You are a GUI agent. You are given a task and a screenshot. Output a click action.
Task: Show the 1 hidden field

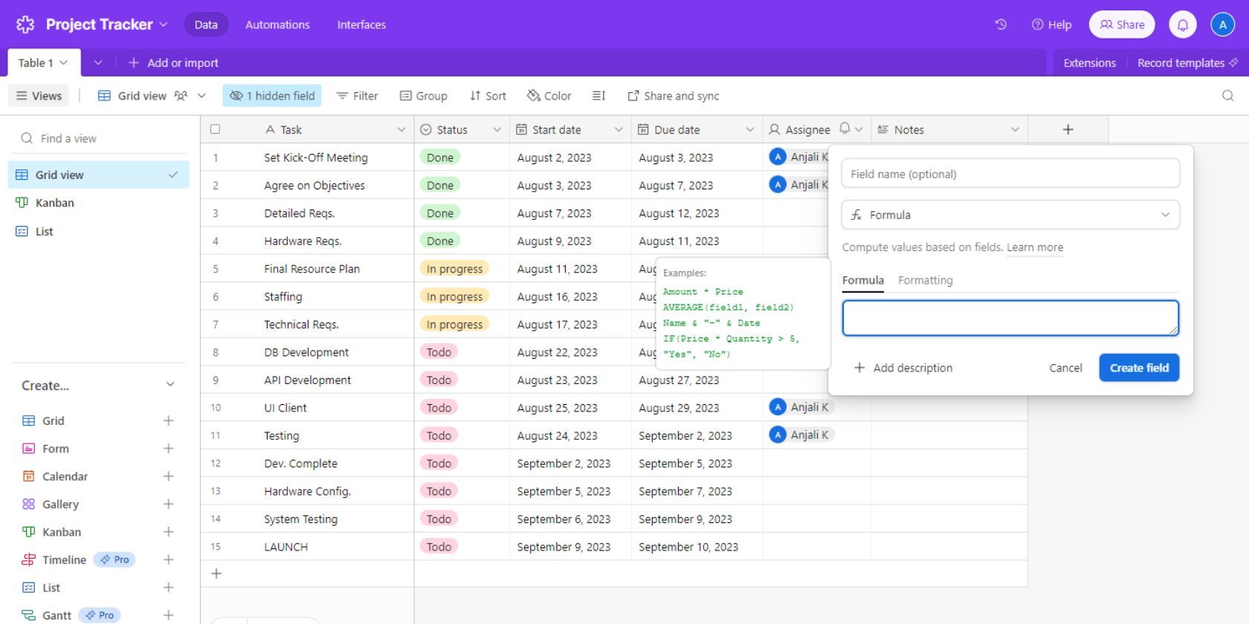[272, 96]
